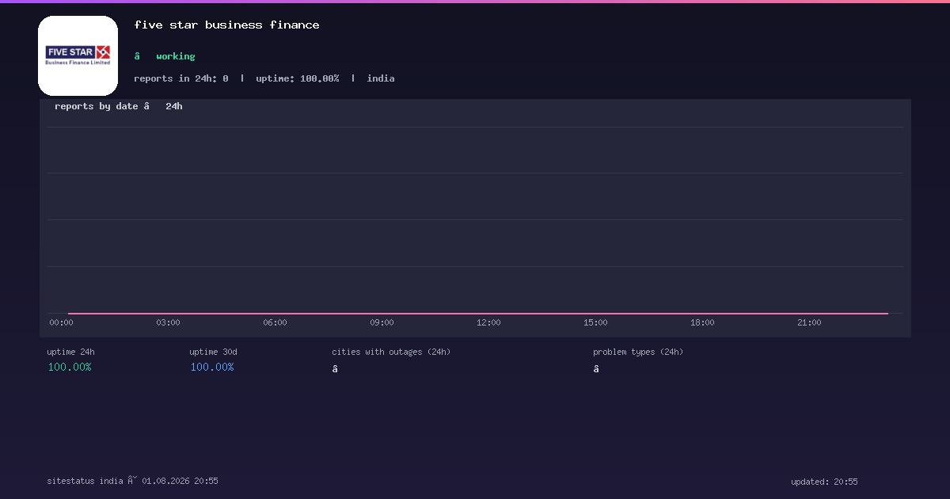Open the india country label

(381, 78)
